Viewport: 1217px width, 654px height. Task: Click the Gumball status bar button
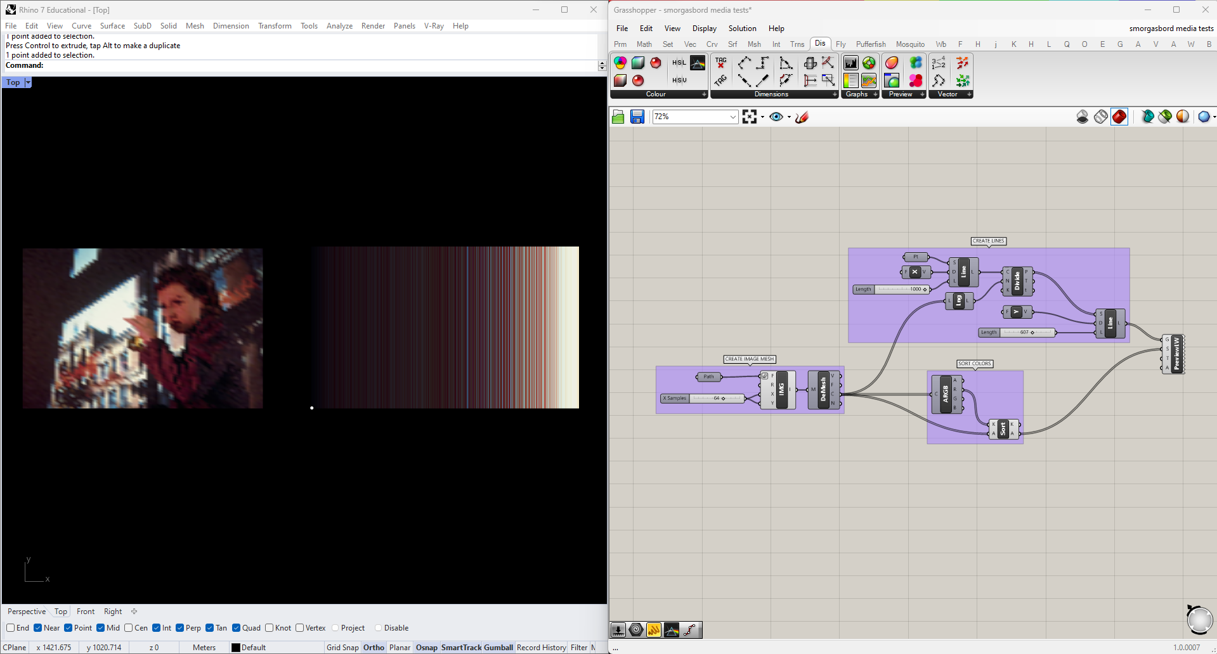498,647
